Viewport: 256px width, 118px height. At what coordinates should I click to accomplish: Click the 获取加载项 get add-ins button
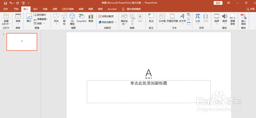click(106, 16)
